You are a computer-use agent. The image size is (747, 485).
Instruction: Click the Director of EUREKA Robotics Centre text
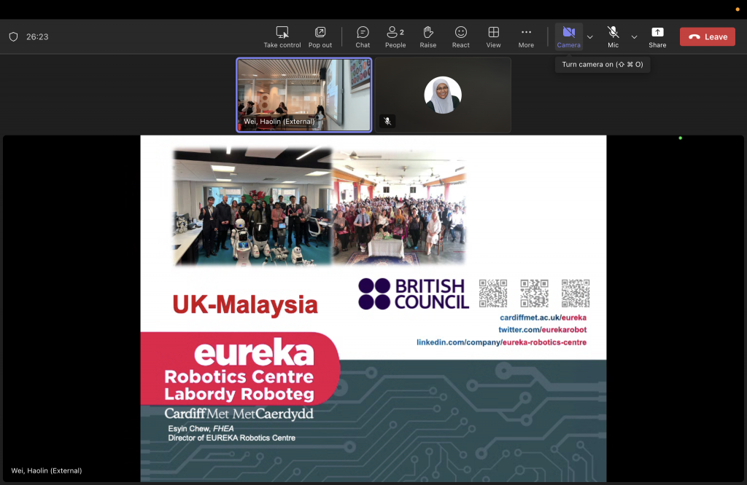231,438
